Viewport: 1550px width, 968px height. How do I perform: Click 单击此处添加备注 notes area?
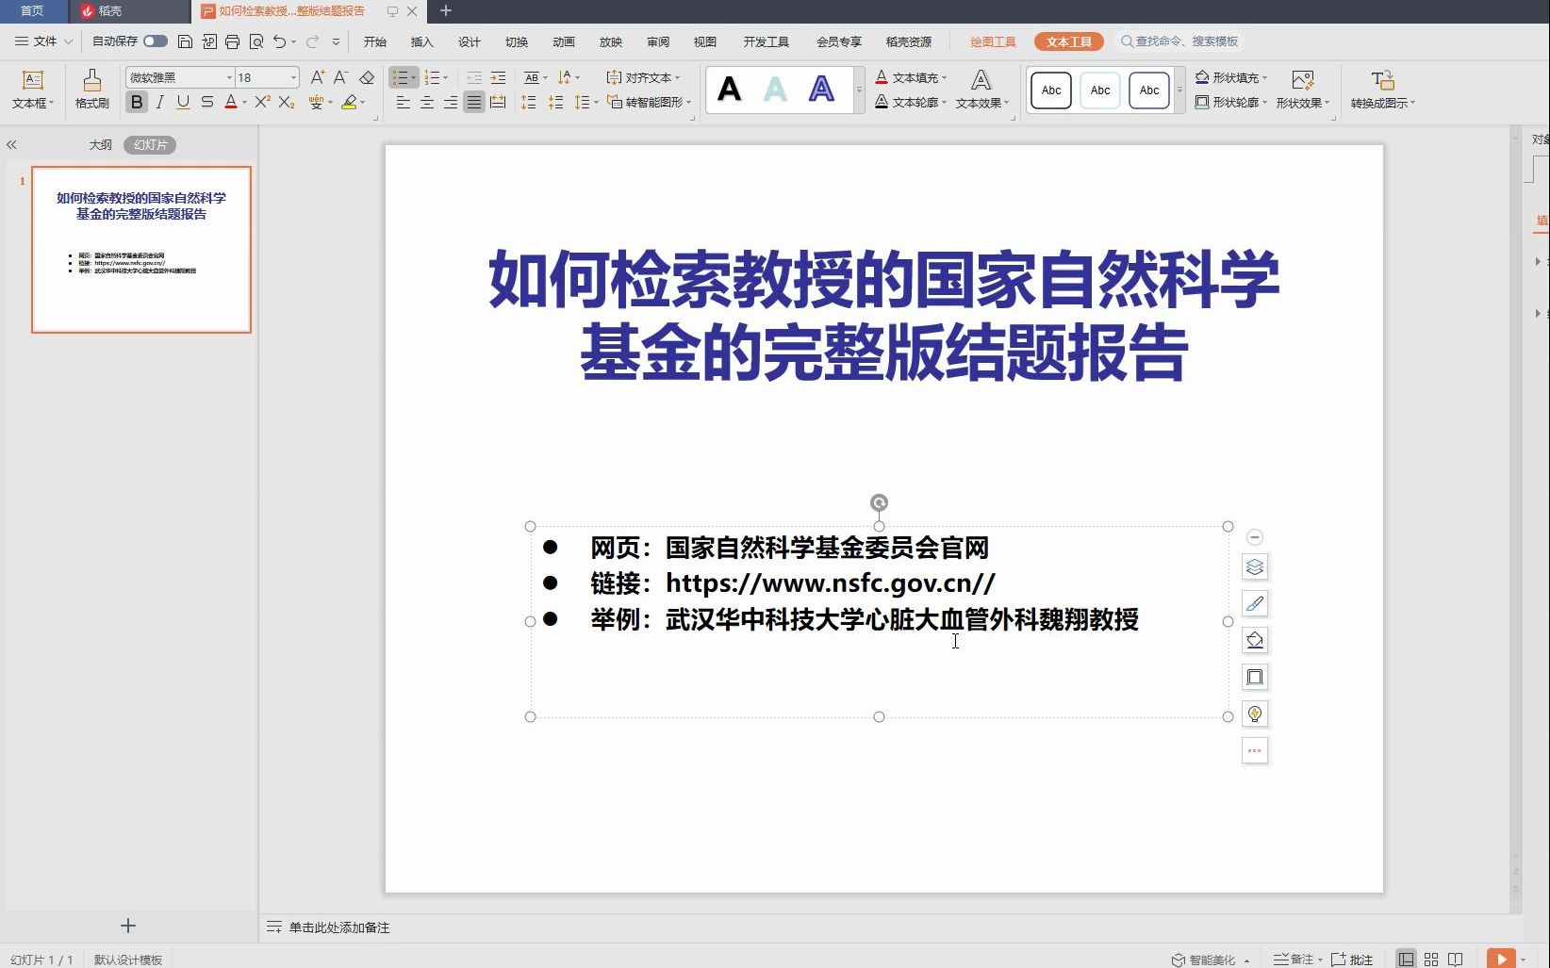(339, 927)
